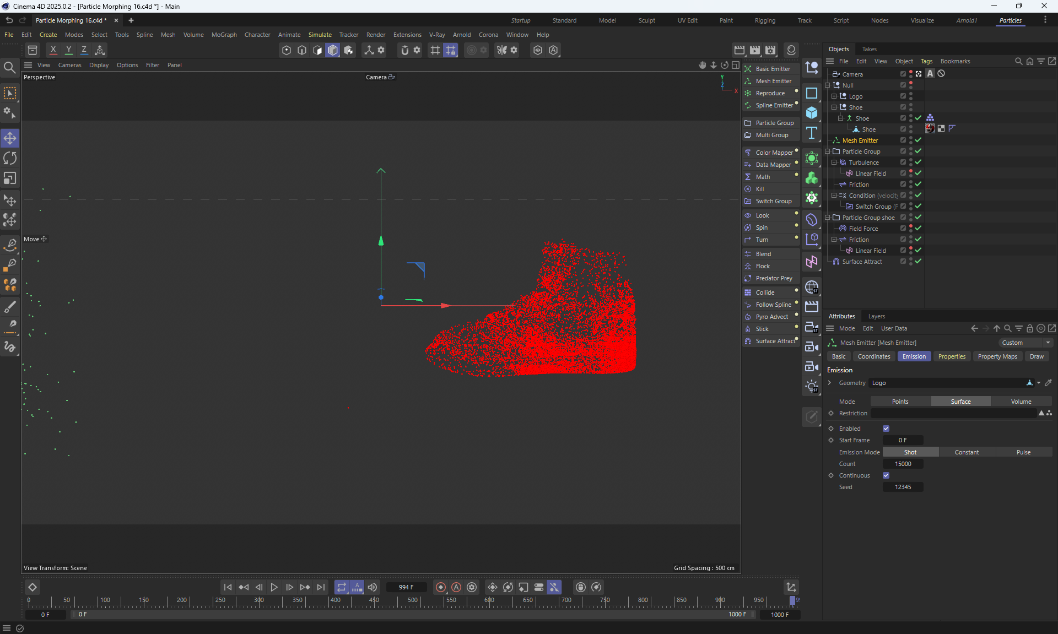Select the Scale tool in left toolbar
Screen dimensions: 1058x634
pos(10,179)
